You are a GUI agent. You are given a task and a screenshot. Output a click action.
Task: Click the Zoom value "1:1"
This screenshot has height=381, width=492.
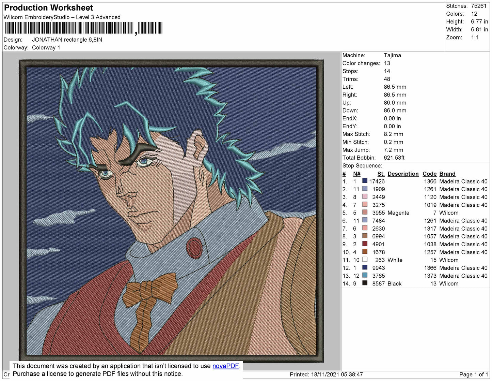point(475,38)
